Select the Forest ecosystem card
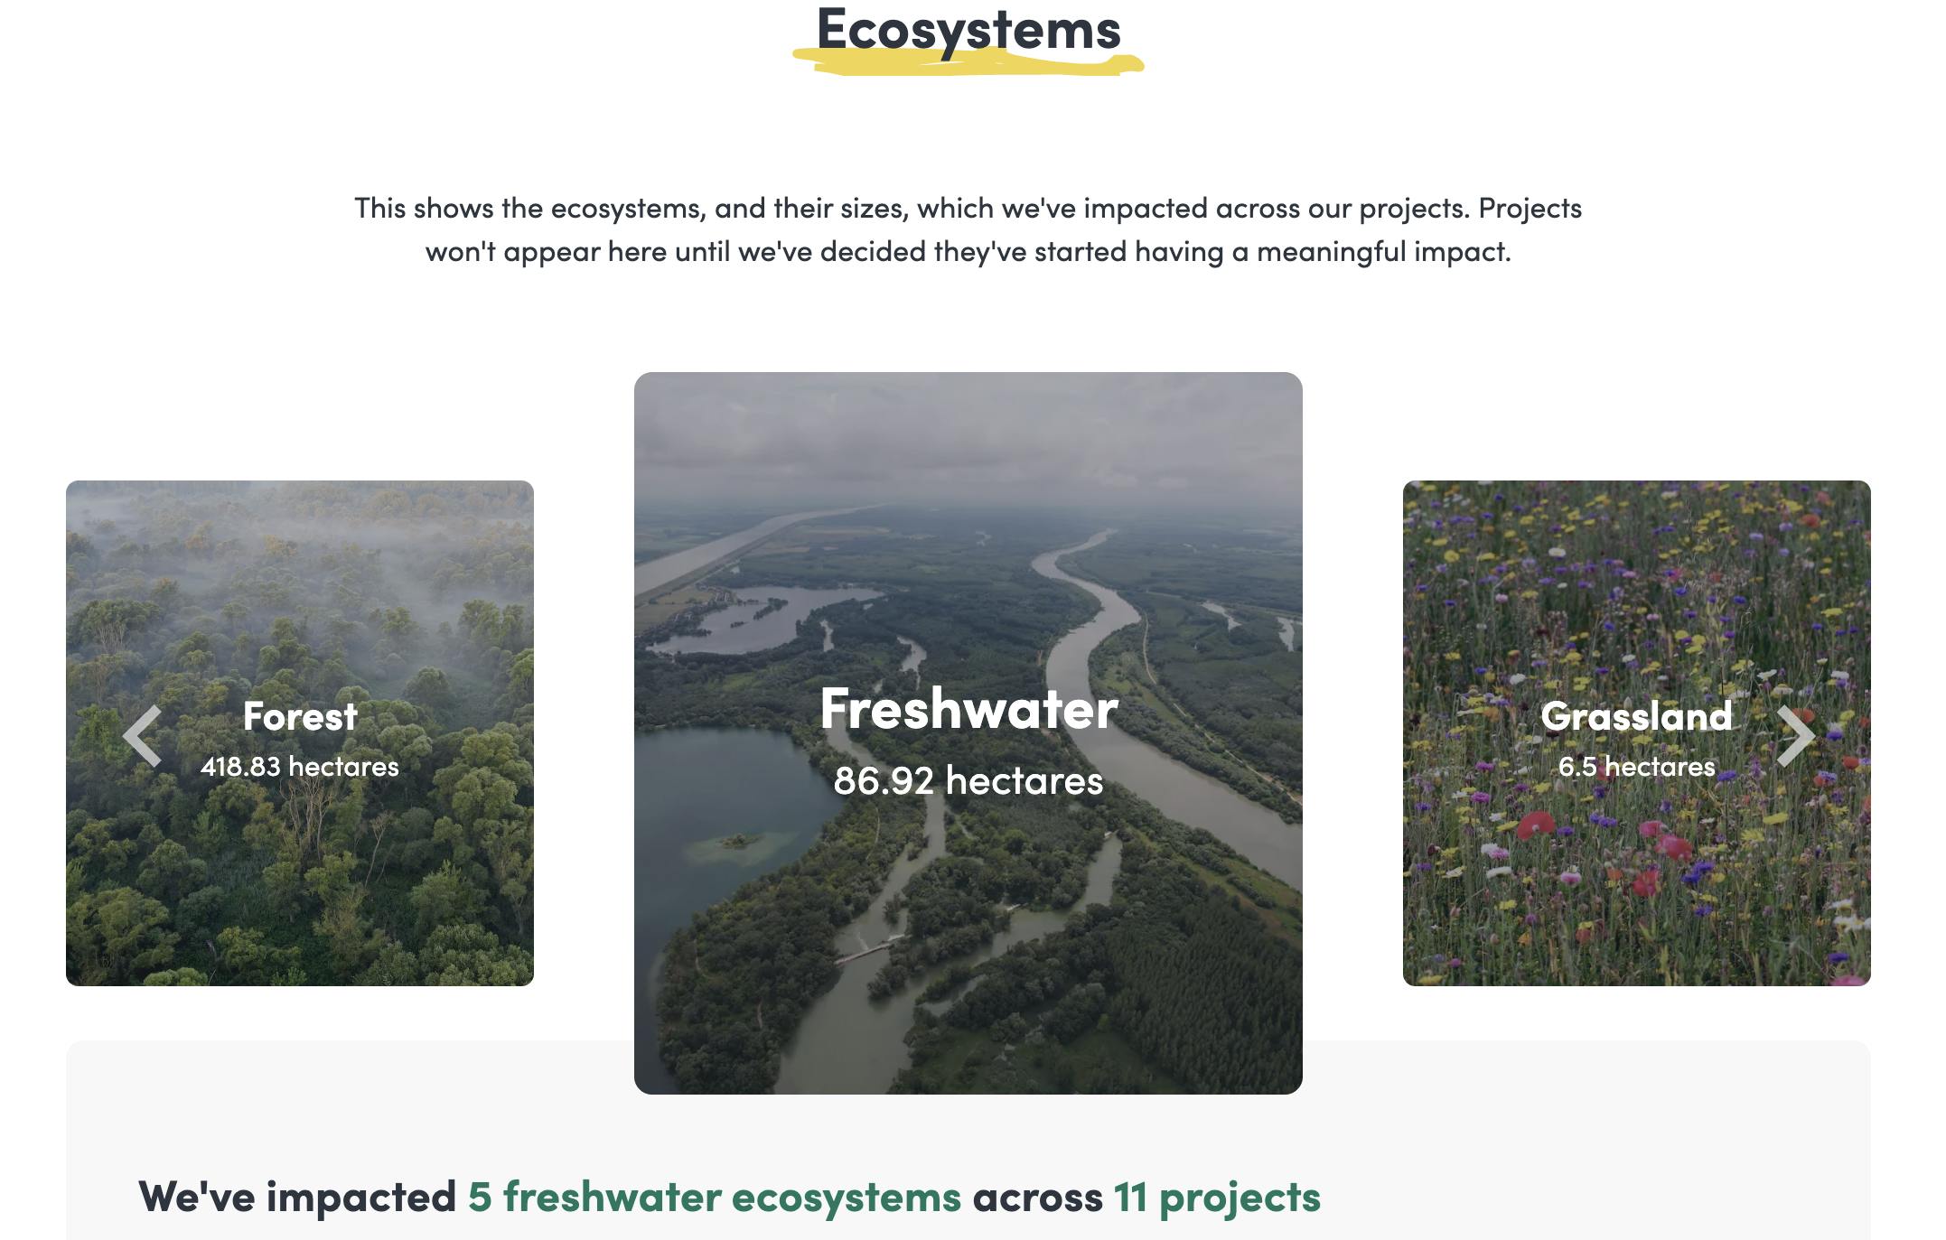This screenshot has height=1240, width=1946. [299, 732]
